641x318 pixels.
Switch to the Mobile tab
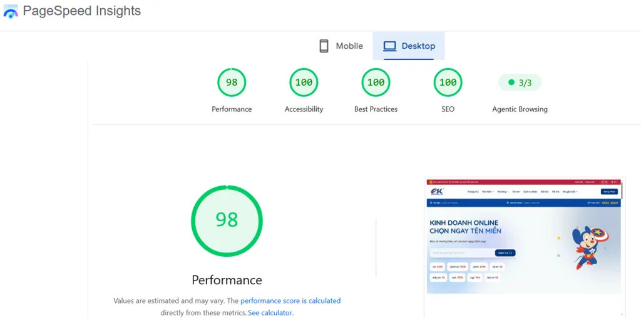pyautogui.click(x=341, y=46)
